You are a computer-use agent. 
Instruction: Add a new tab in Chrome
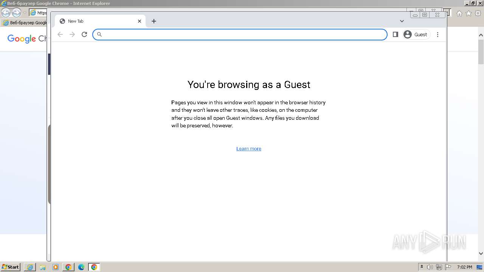(x=154, y=21)
